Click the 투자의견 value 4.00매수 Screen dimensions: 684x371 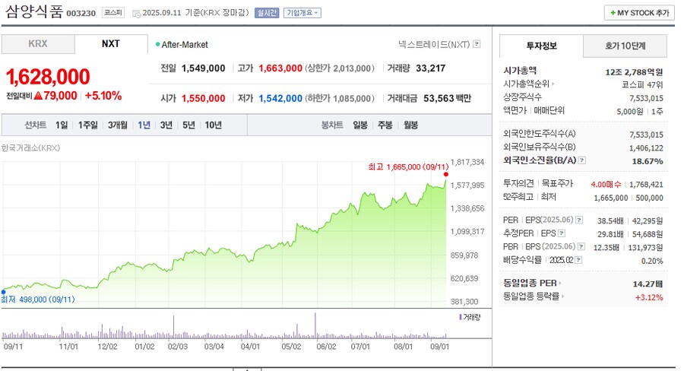[x=606, y=185]
